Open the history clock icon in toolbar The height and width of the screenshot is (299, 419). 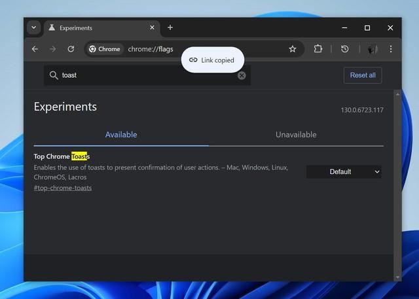[x=345, y=49]
